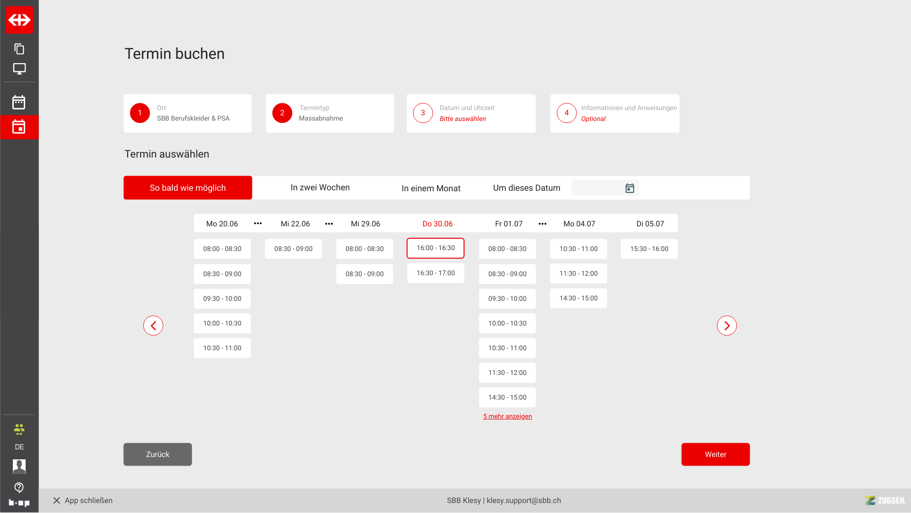This screenshot has width=911, height=513.
Task: Switch to In zwei Wochen tab
Action: pos(320,188)
